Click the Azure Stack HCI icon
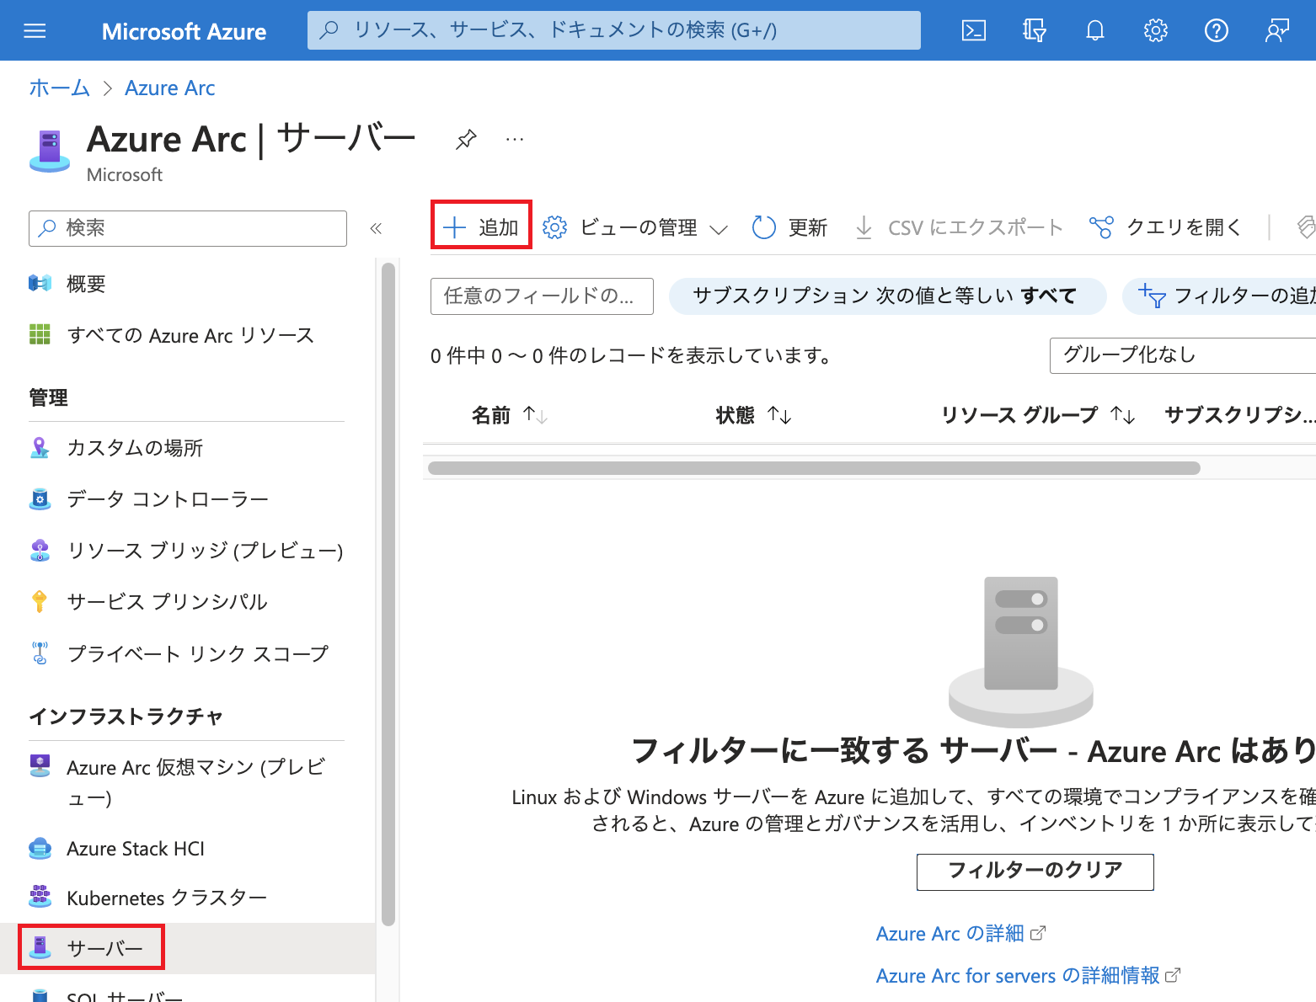Screen dimensions: 1316x1002 [40, 848]
